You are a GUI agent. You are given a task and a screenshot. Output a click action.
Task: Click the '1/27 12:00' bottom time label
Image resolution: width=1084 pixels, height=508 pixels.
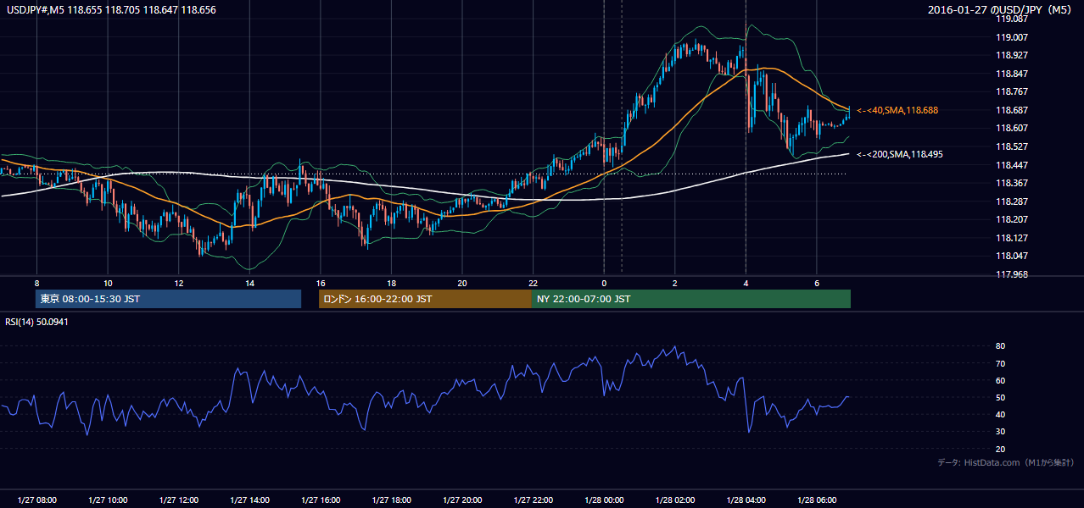(178, 500)
